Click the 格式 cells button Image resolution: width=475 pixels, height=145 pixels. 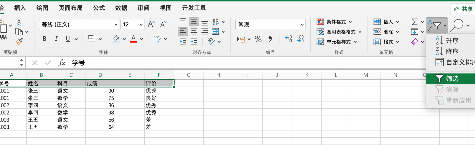click(386, 42)
